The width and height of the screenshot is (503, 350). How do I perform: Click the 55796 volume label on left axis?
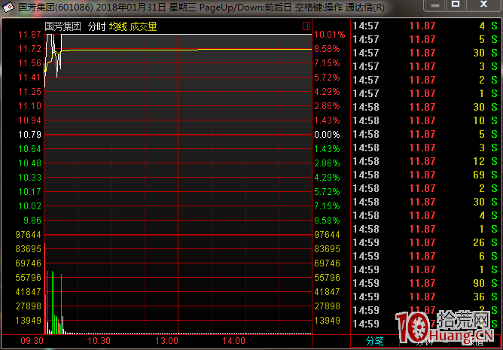[x=28, y=278]
